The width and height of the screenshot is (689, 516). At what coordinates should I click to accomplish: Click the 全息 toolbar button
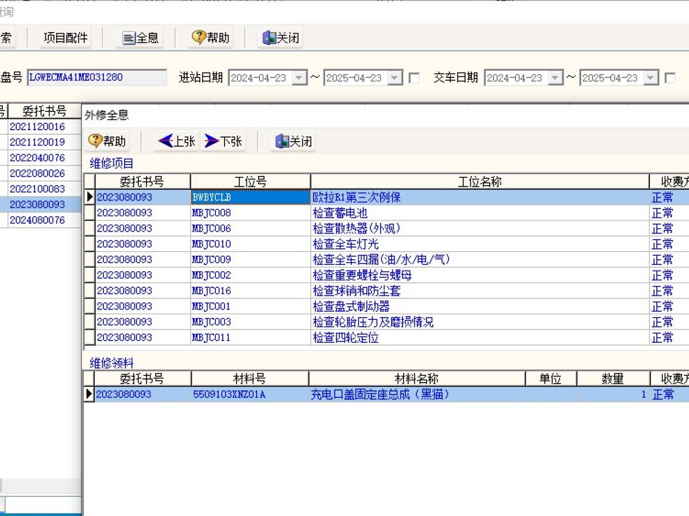pos(141,38)
